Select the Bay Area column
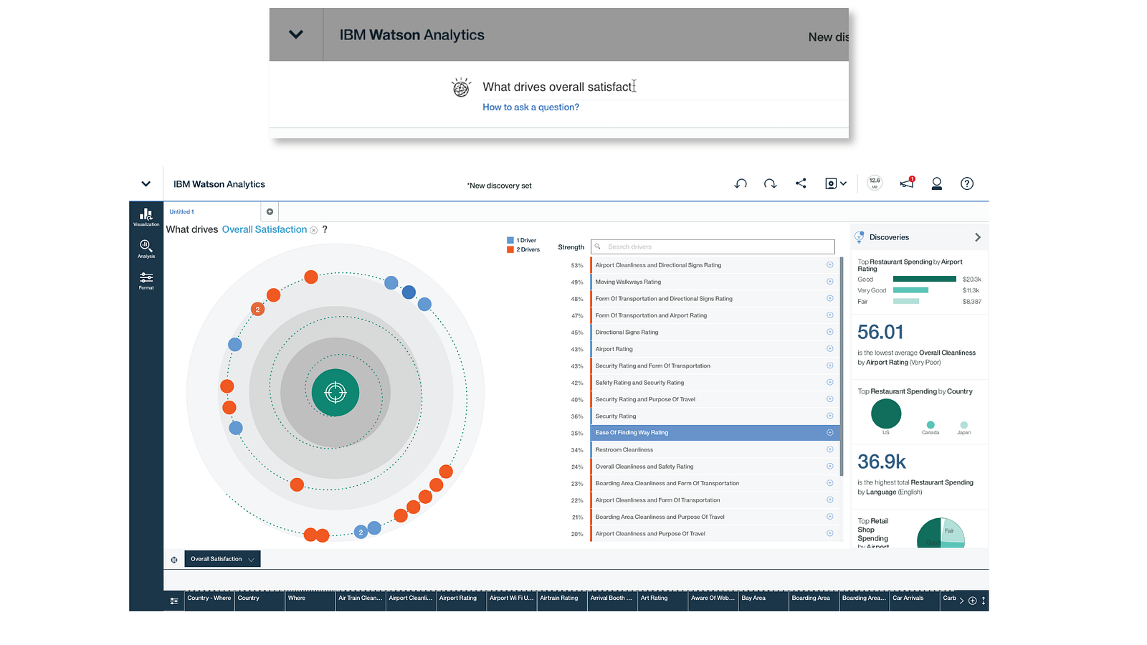Viewport: 1147px width, 645px height. [763, 601]
